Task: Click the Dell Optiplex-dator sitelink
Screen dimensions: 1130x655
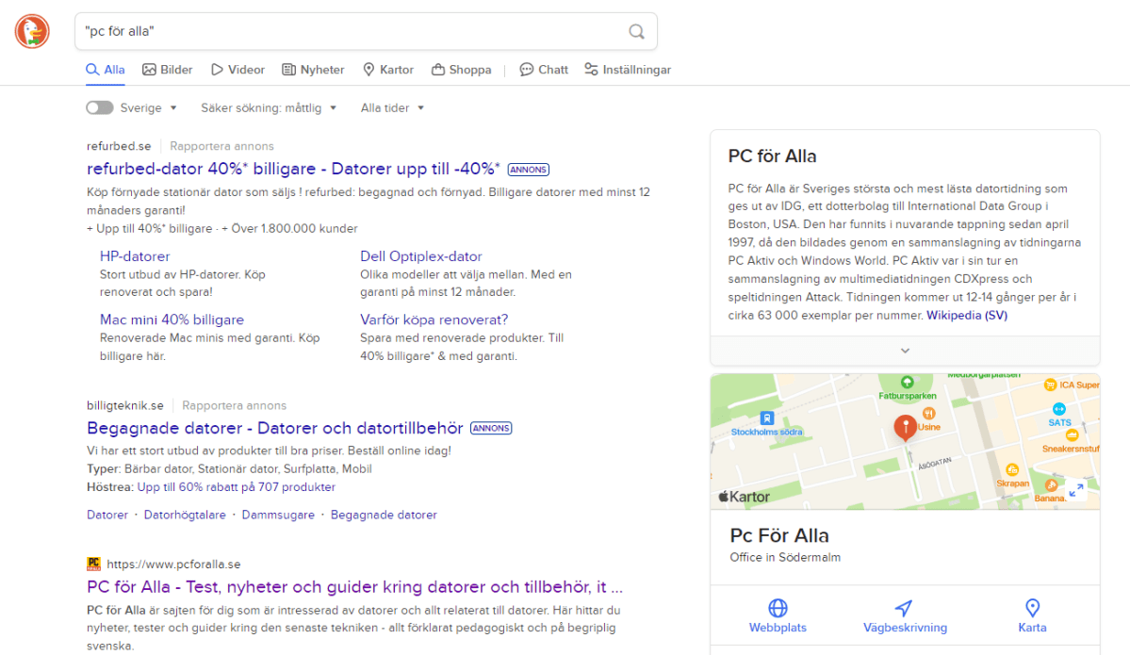Action: (420, 255)
